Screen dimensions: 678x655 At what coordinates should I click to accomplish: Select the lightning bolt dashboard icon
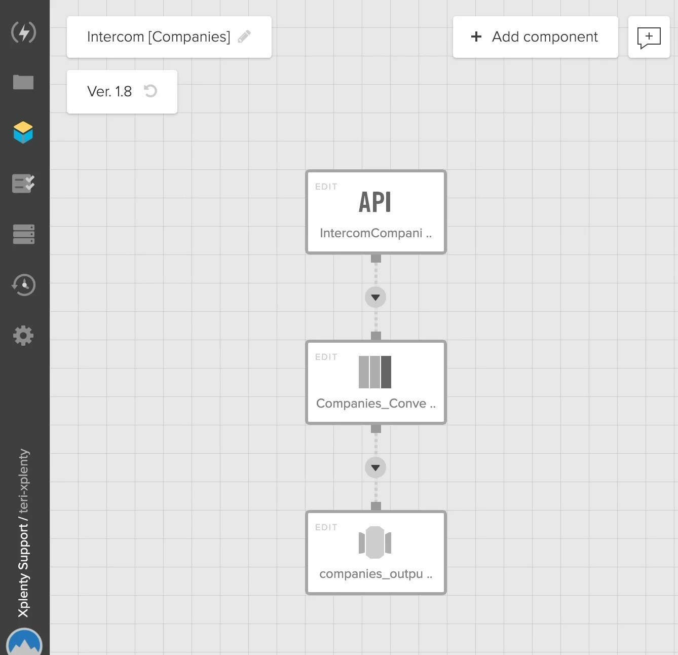point(23,32)
